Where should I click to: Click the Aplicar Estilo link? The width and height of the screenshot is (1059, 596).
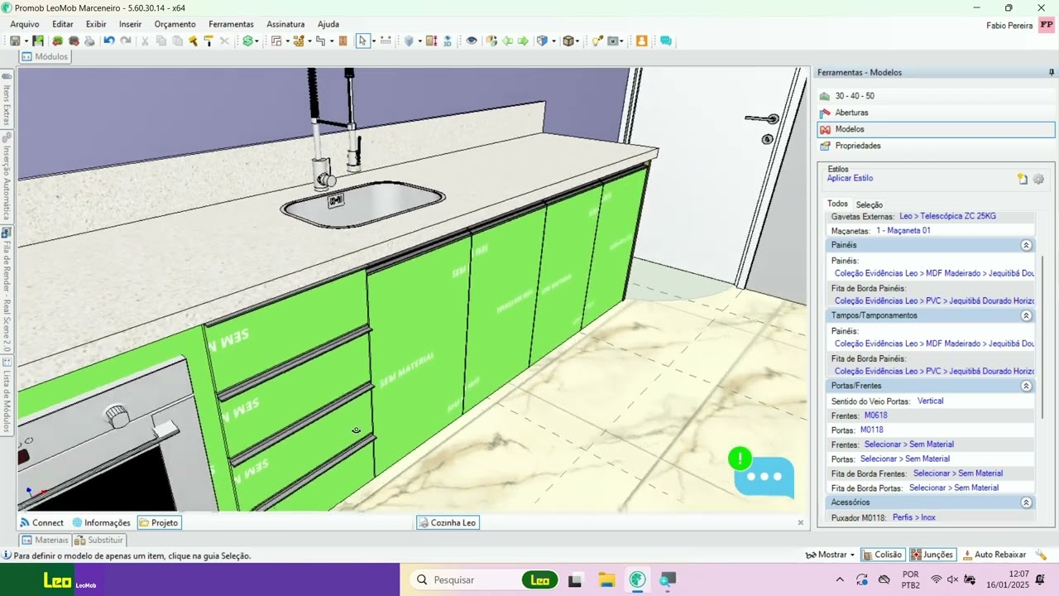pos(850,178)
